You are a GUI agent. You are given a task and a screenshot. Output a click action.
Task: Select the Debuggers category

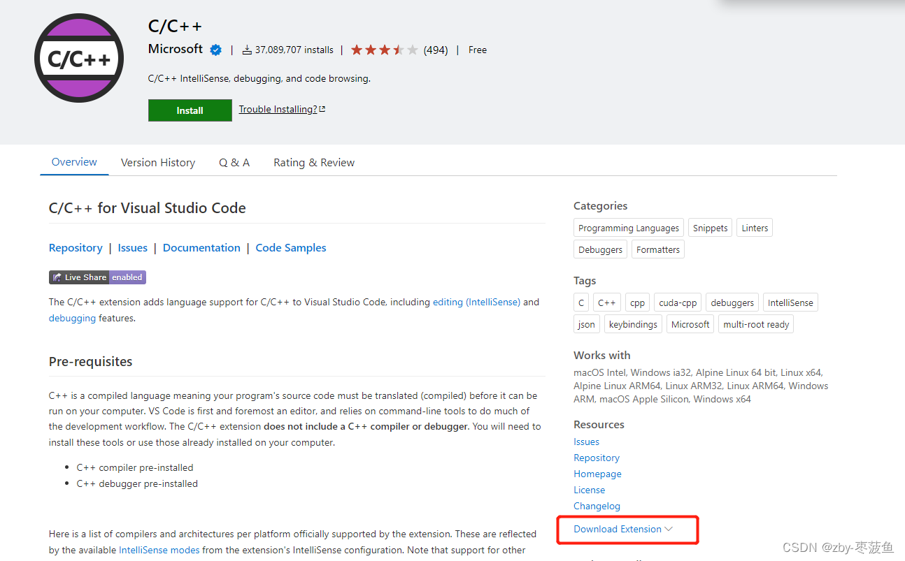600,249
